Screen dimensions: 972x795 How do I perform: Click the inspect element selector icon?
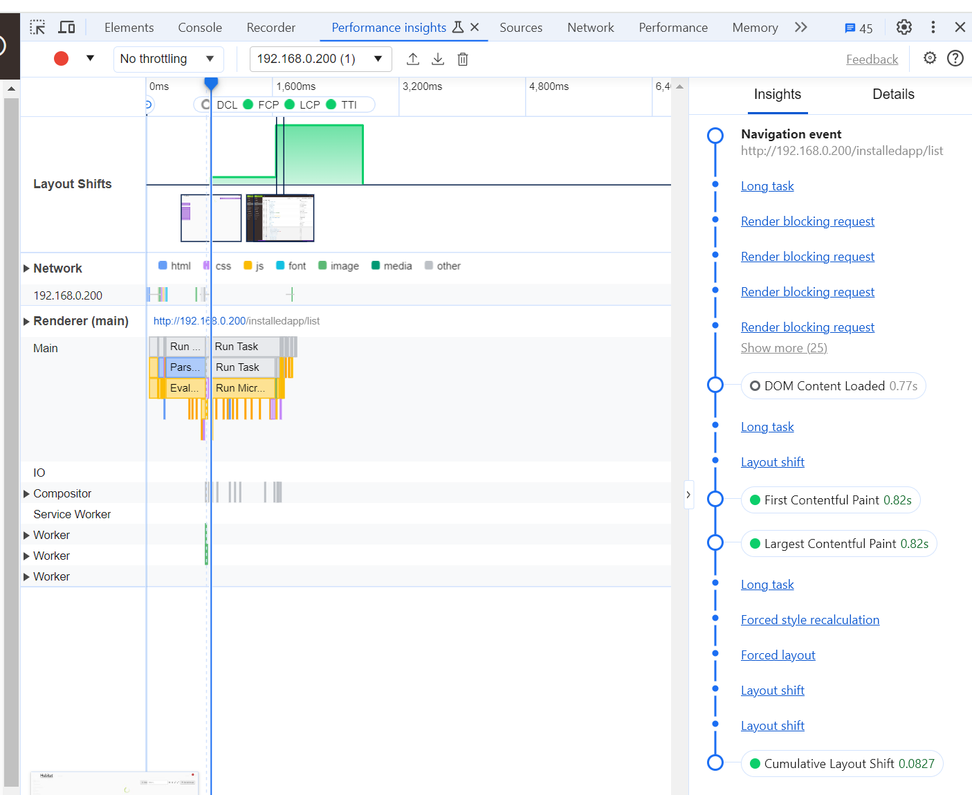pyautogui.click(x=37, y=28)
